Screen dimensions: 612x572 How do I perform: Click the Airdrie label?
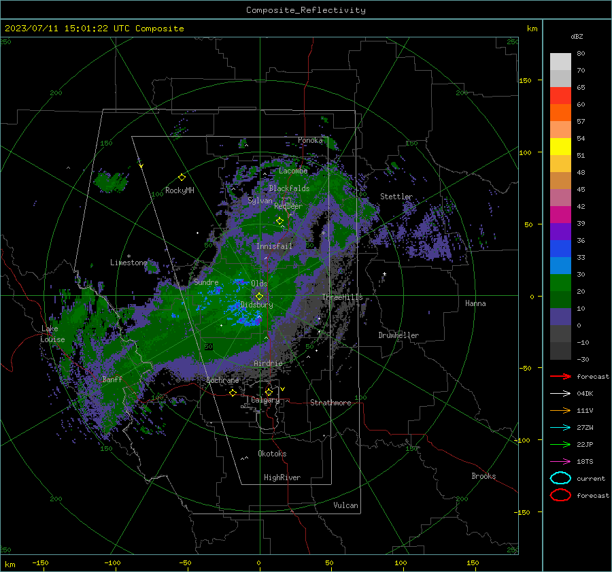pyautogui.click(x=268, y=363)
